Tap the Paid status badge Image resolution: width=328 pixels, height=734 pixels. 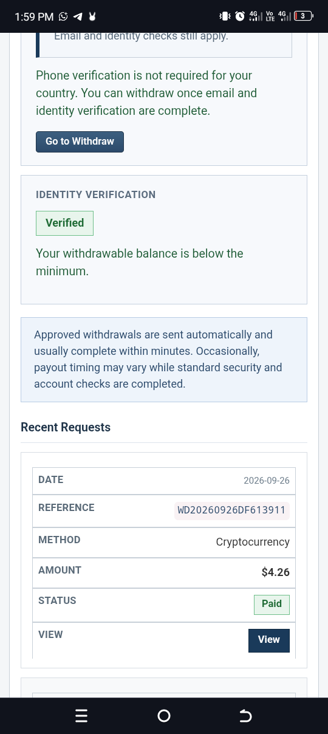point(272,605)
